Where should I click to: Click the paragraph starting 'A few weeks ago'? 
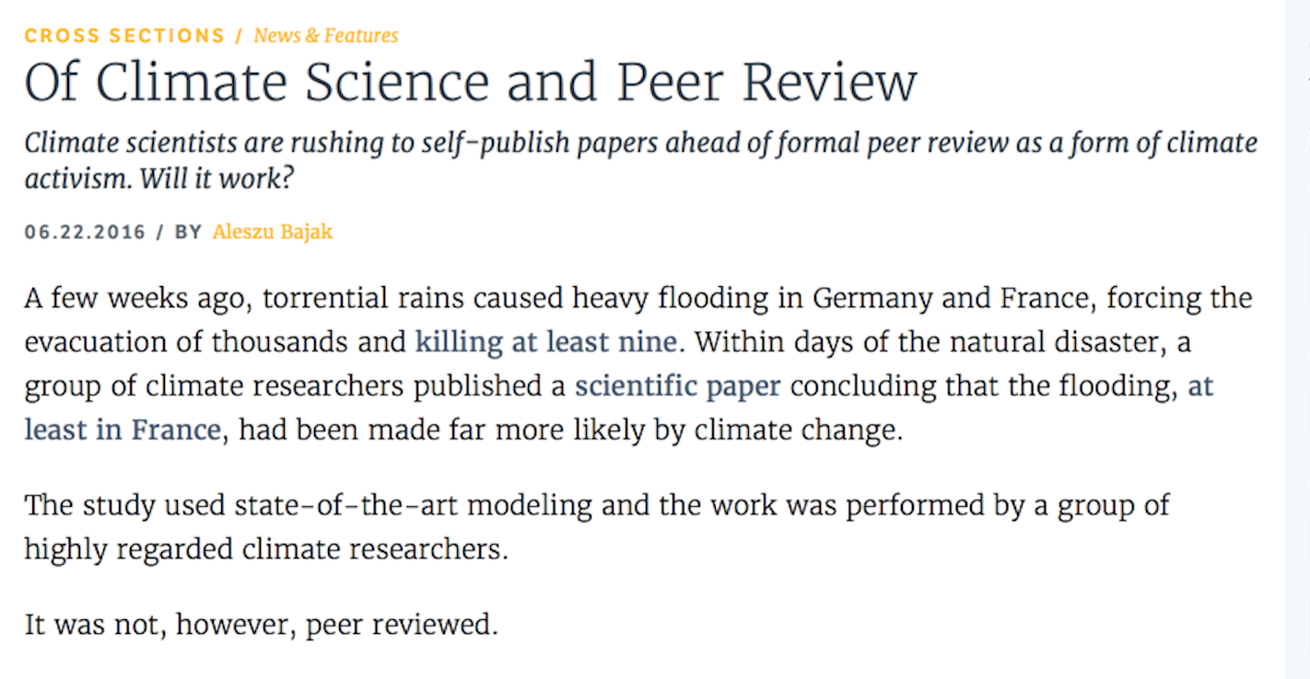coord(638,364)
